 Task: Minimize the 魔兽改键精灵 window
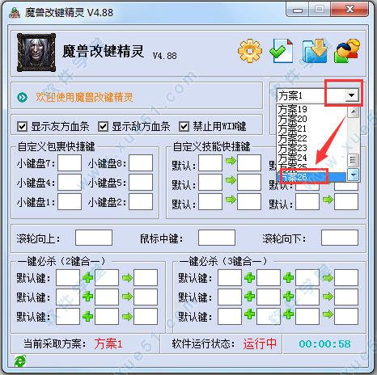[298, 10]
